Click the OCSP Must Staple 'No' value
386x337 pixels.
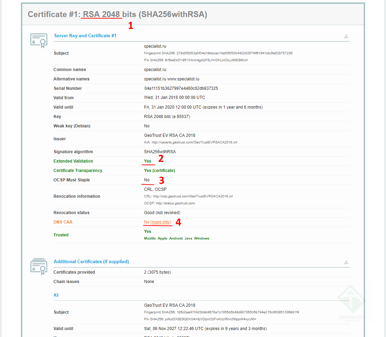point(147,180)
